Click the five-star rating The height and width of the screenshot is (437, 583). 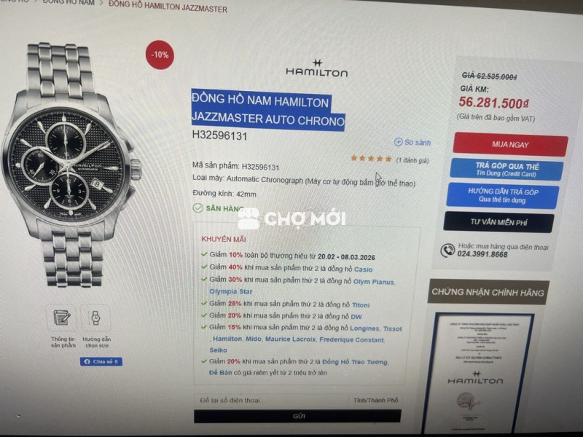pyautogui.click(x=371, y=159)
